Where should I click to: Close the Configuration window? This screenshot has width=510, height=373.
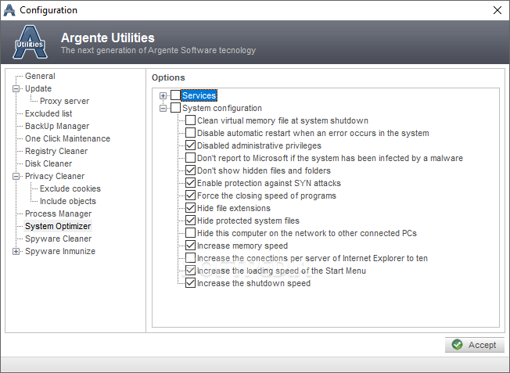tap(497, 10)
